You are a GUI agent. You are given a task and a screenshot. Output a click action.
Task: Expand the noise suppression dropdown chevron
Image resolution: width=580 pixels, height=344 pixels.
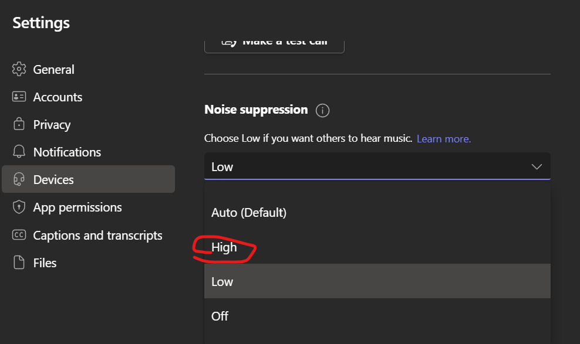coord(536,166)
